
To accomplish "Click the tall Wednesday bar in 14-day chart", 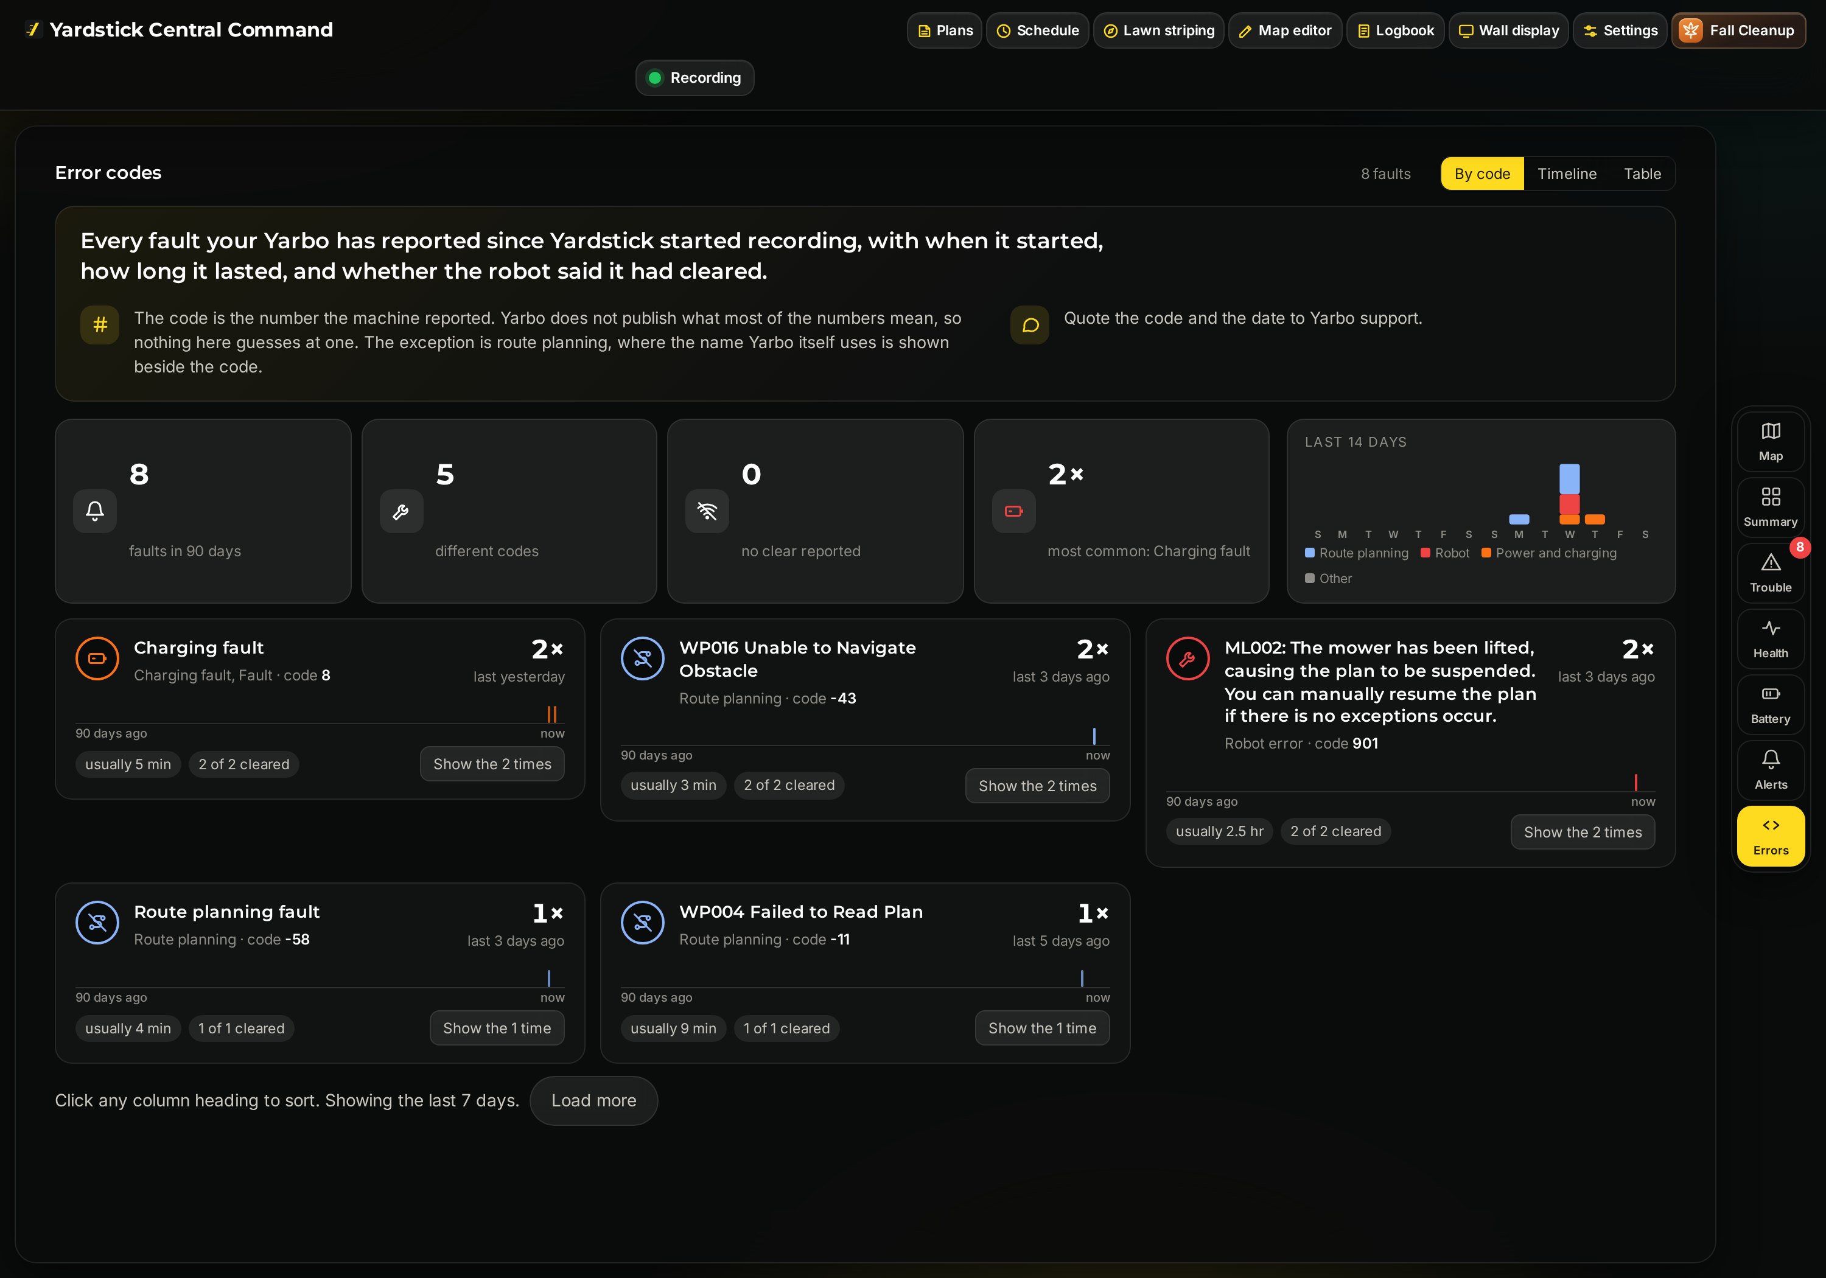I will [x=1569, y=494].
